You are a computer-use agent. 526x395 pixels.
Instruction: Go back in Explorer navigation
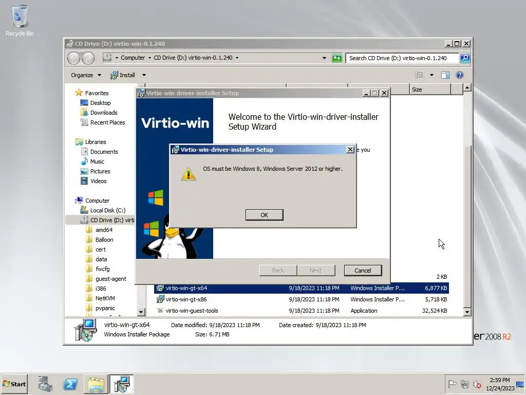pyautogui.click(x=73, y=58)
